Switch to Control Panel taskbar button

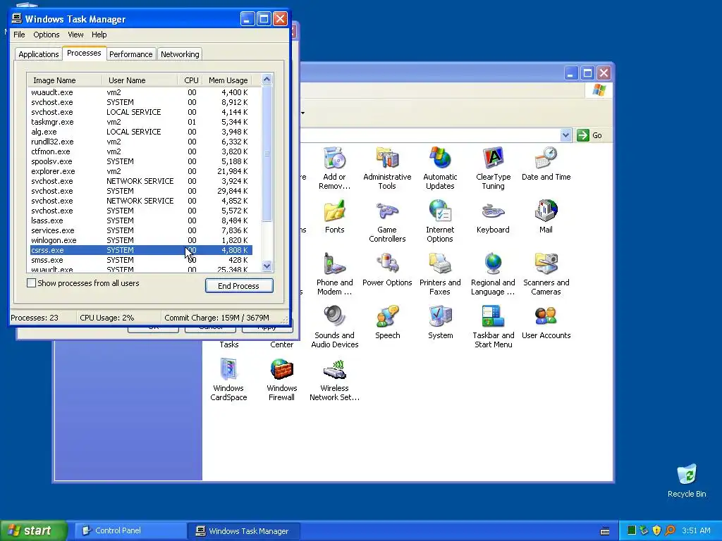point(130,530)
